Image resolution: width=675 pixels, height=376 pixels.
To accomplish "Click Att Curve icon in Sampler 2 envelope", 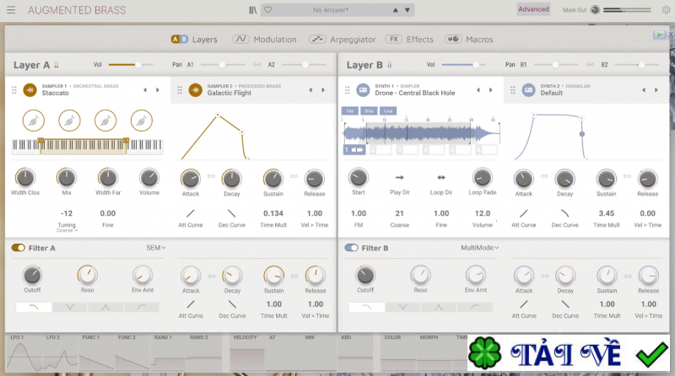I will pos(191,213).
